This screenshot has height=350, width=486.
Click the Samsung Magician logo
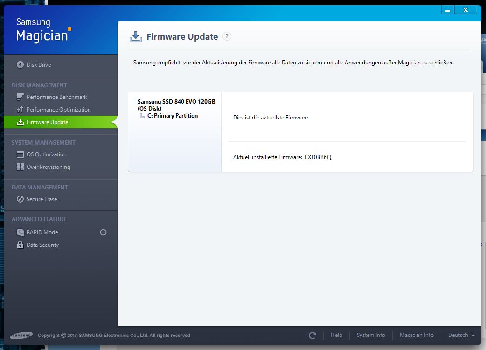(x=44, y=30)
